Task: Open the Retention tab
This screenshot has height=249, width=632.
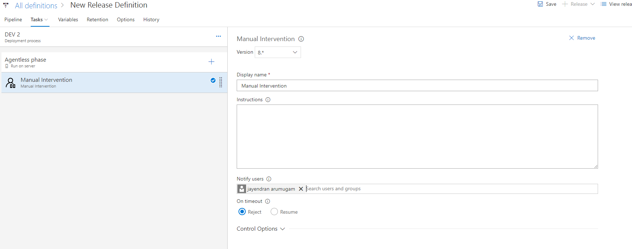Action: point(97,19)
